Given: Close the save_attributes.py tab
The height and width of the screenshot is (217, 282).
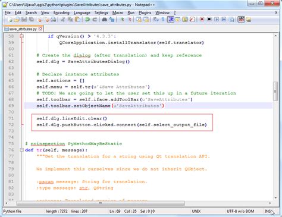Looking at the screenshot, I should click(40, 29).
